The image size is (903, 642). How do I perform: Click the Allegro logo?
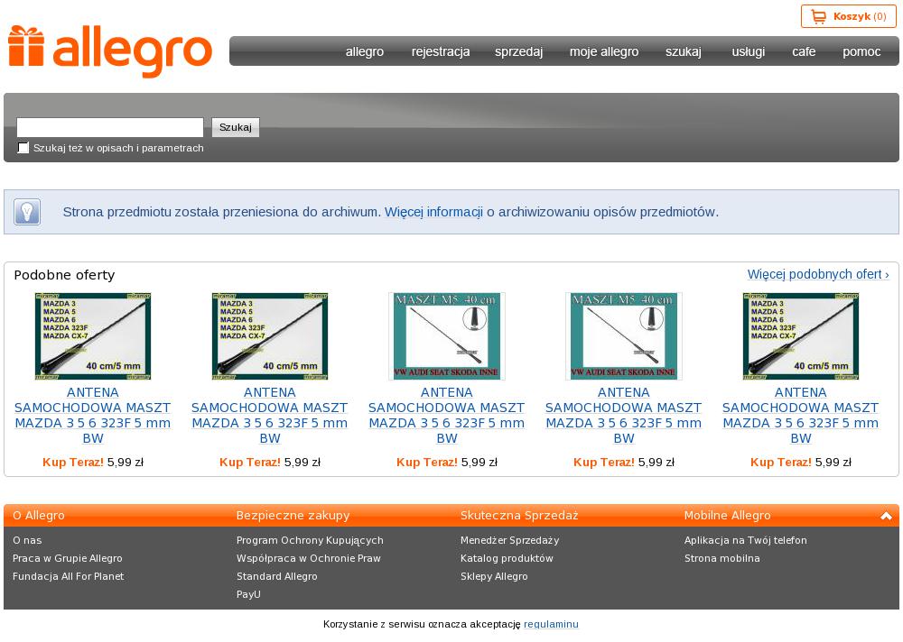(110, 51)
